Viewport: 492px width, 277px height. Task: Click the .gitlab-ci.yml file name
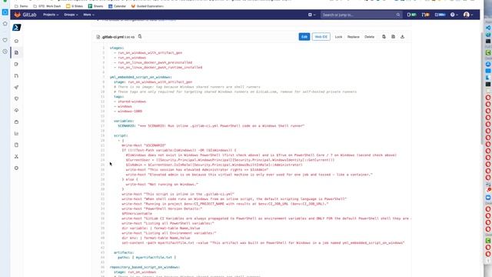tap(113, 37)
